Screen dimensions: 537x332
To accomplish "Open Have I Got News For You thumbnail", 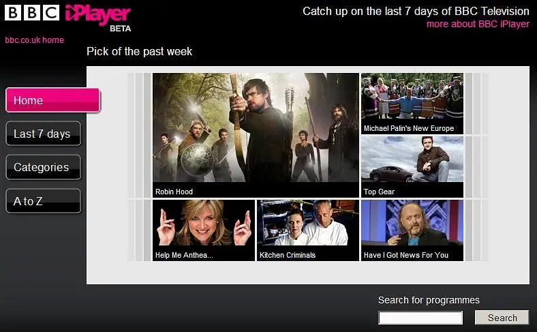I will point(412,230).
